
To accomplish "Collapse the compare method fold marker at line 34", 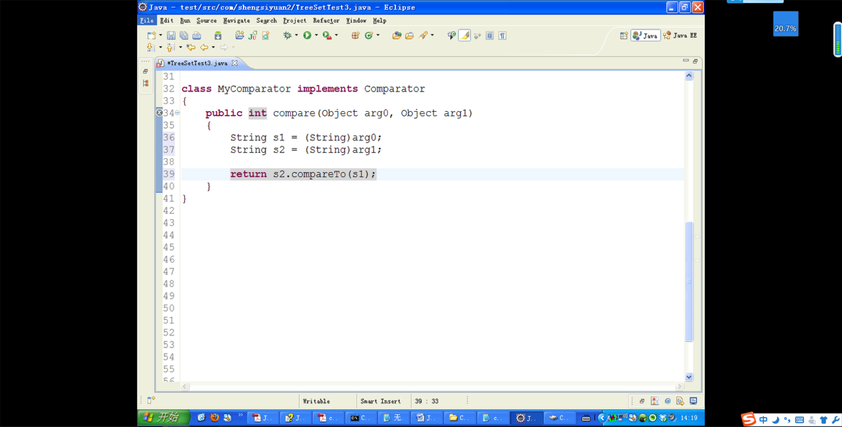I will (177, 113).
